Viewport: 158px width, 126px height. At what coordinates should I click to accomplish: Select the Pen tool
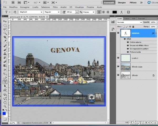click(x=5, y=78)
